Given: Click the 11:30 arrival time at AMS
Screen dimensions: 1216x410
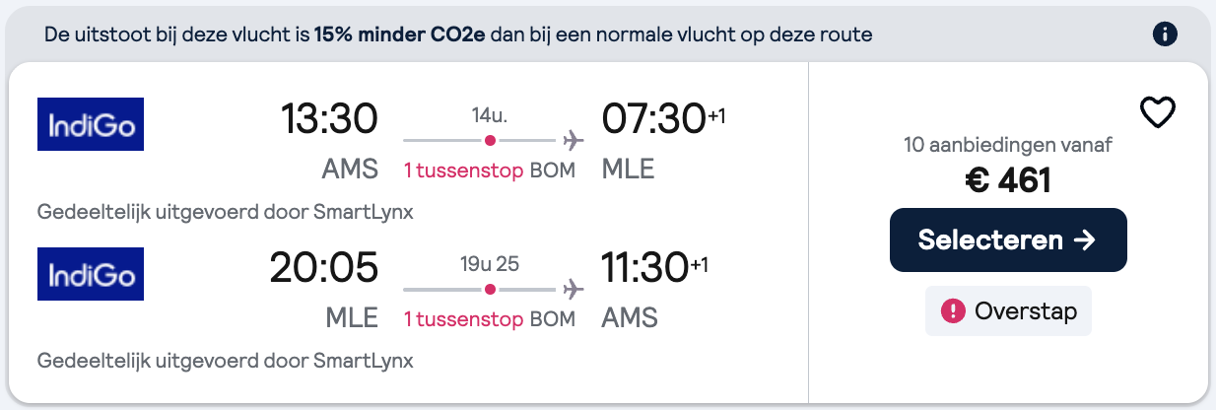Looking at the screenshot, I should click(x=644, y=268).
